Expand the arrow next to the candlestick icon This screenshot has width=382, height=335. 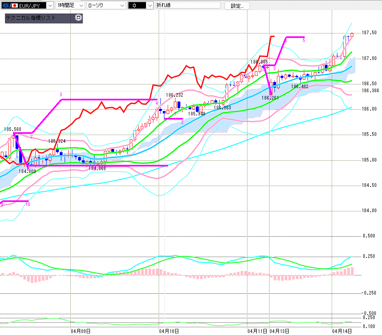tap(149, 5)
